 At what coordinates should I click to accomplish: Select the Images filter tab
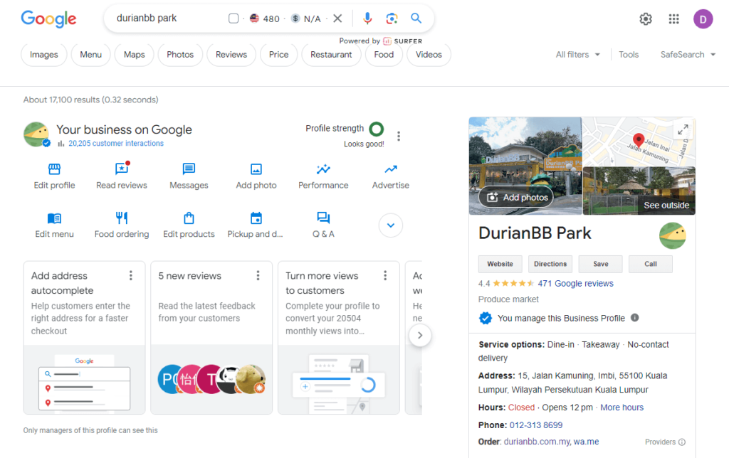[x=43, y=55]
